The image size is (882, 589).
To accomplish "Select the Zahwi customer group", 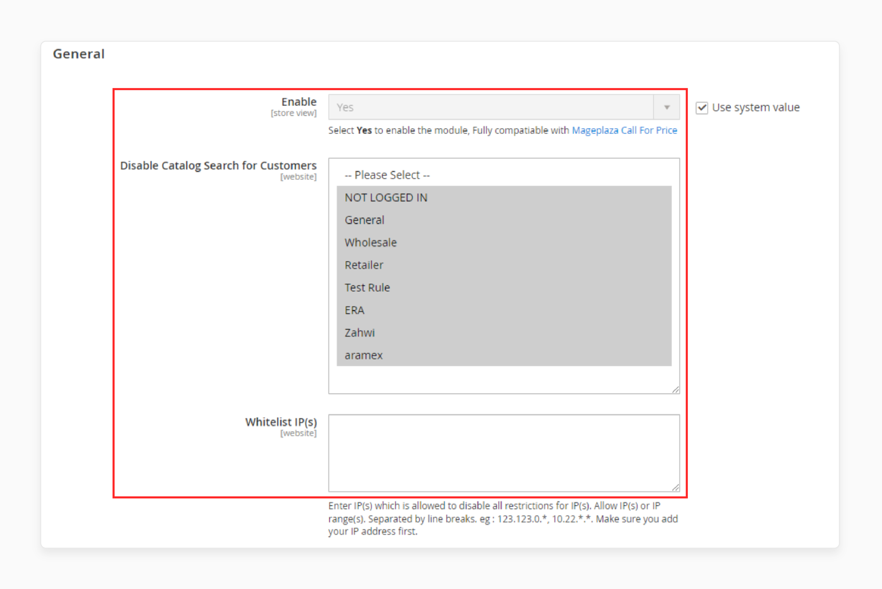I will [504, 333].
